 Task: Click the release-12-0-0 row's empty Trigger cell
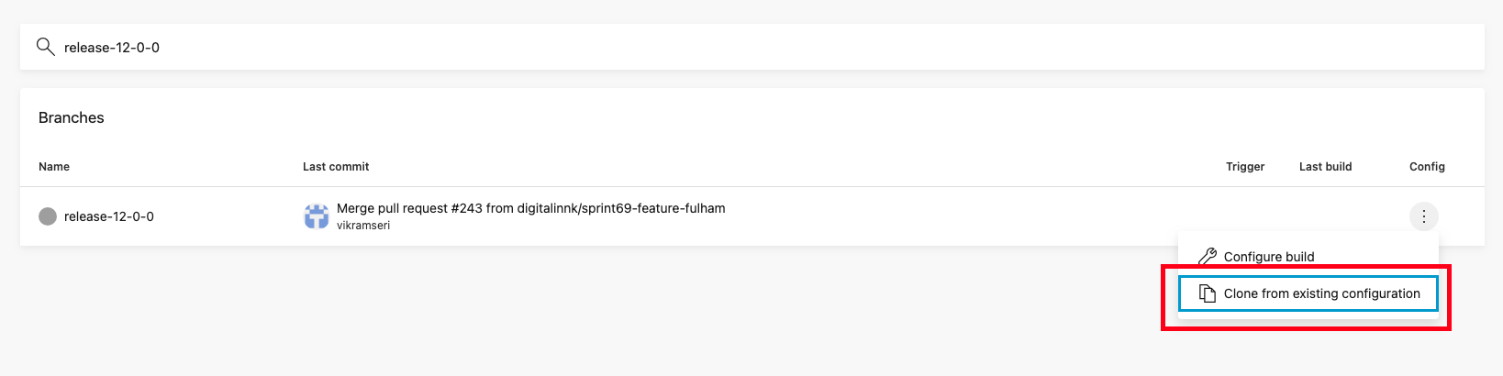tap(1245, 216)
